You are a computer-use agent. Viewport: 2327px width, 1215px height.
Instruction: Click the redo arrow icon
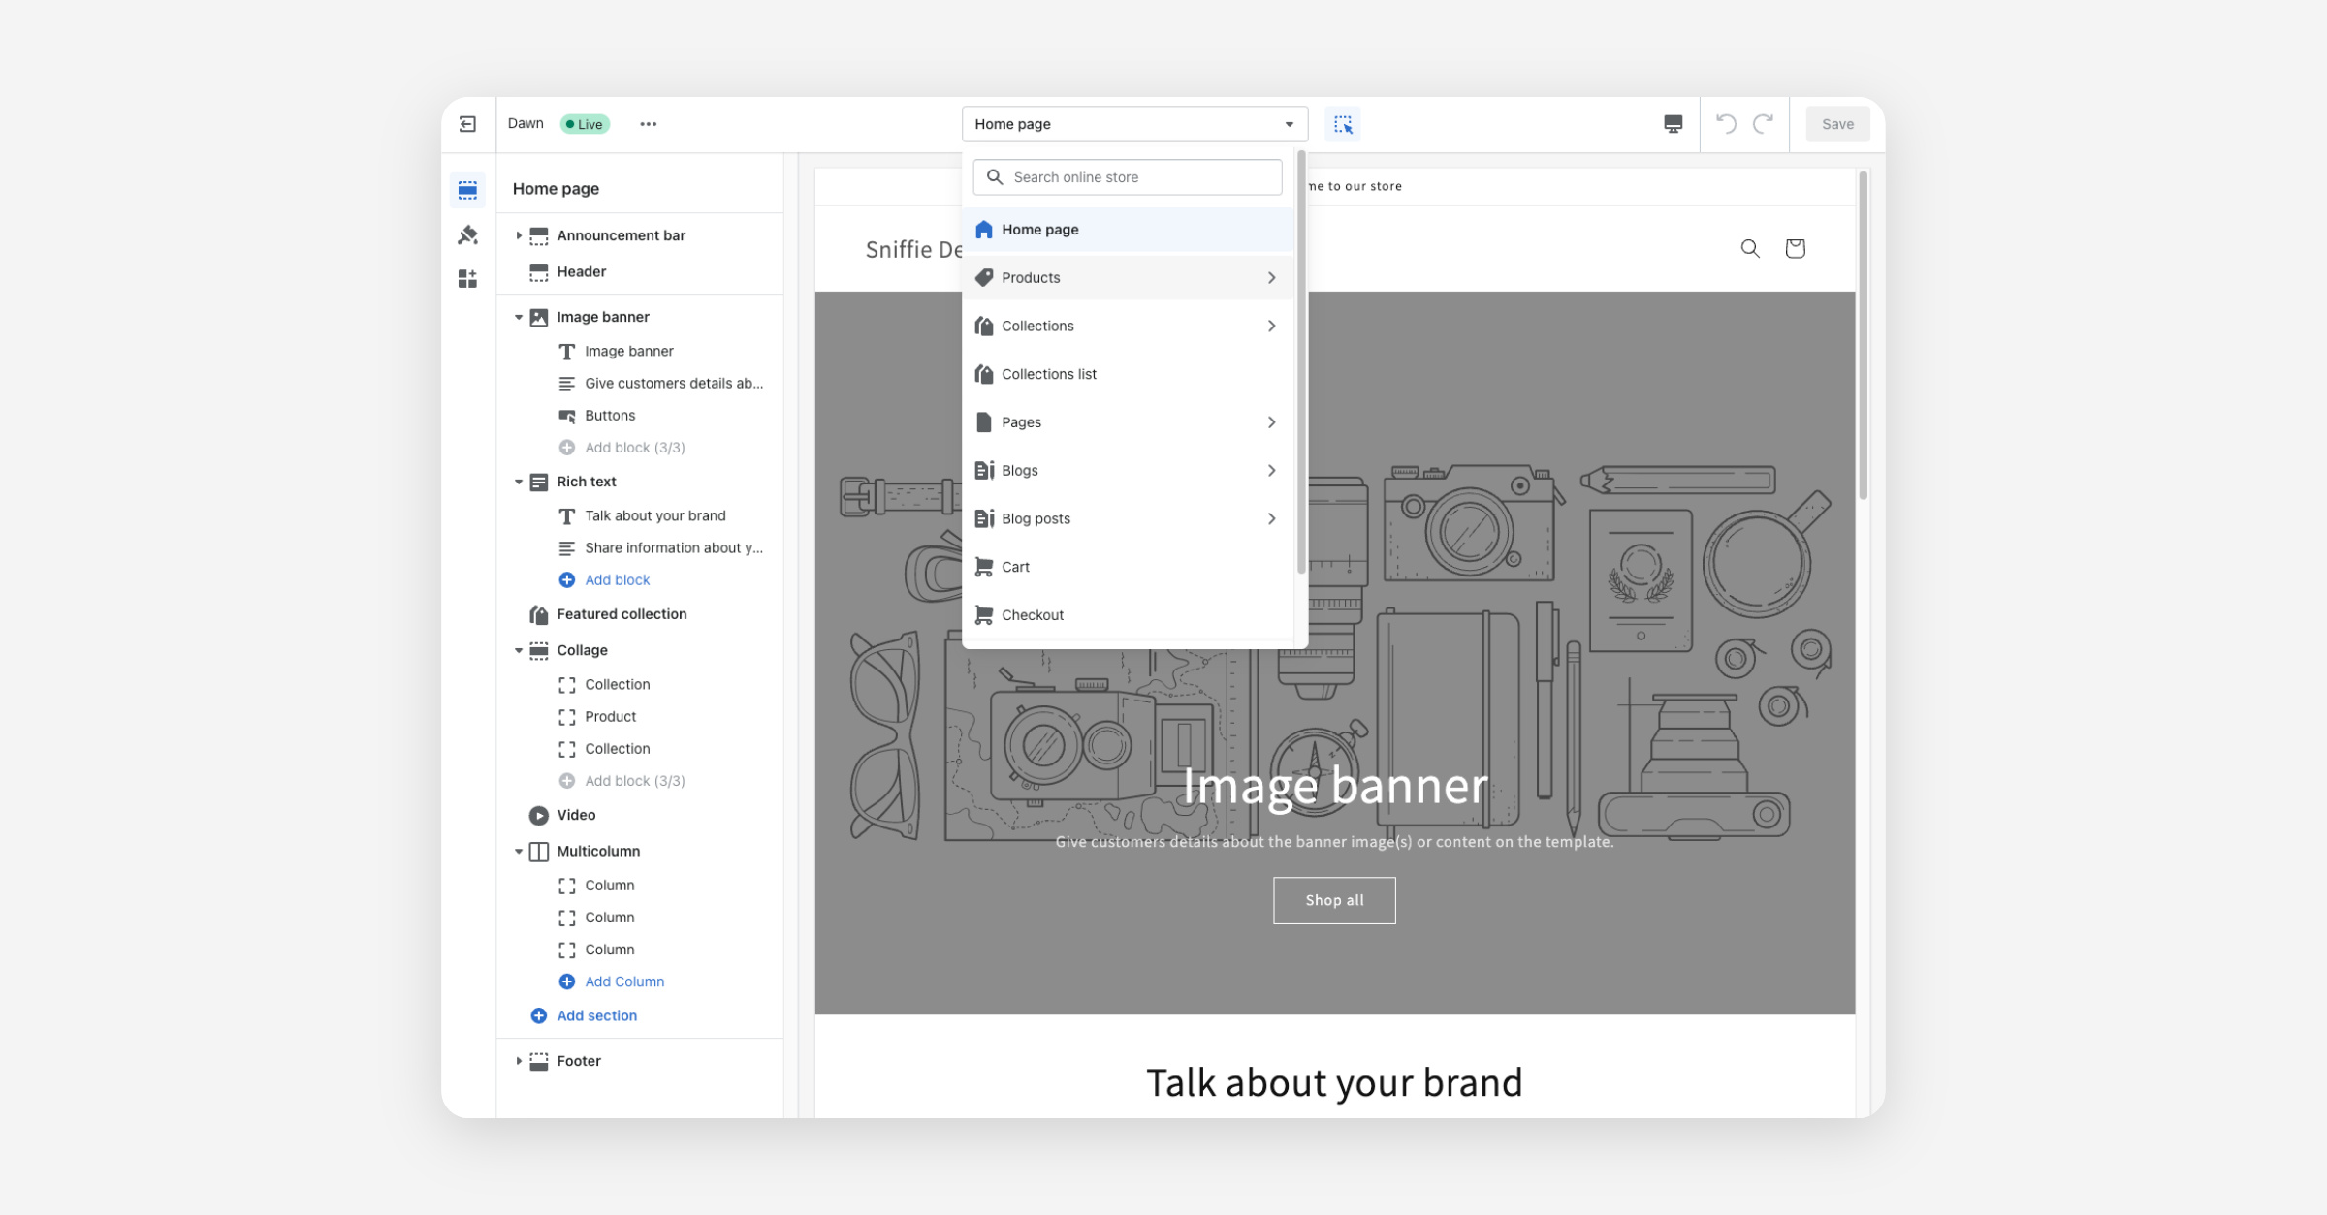[1764, 123]
